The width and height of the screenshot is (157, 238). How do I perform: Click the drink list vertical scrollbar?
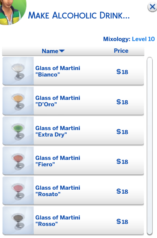click(150, 146)
